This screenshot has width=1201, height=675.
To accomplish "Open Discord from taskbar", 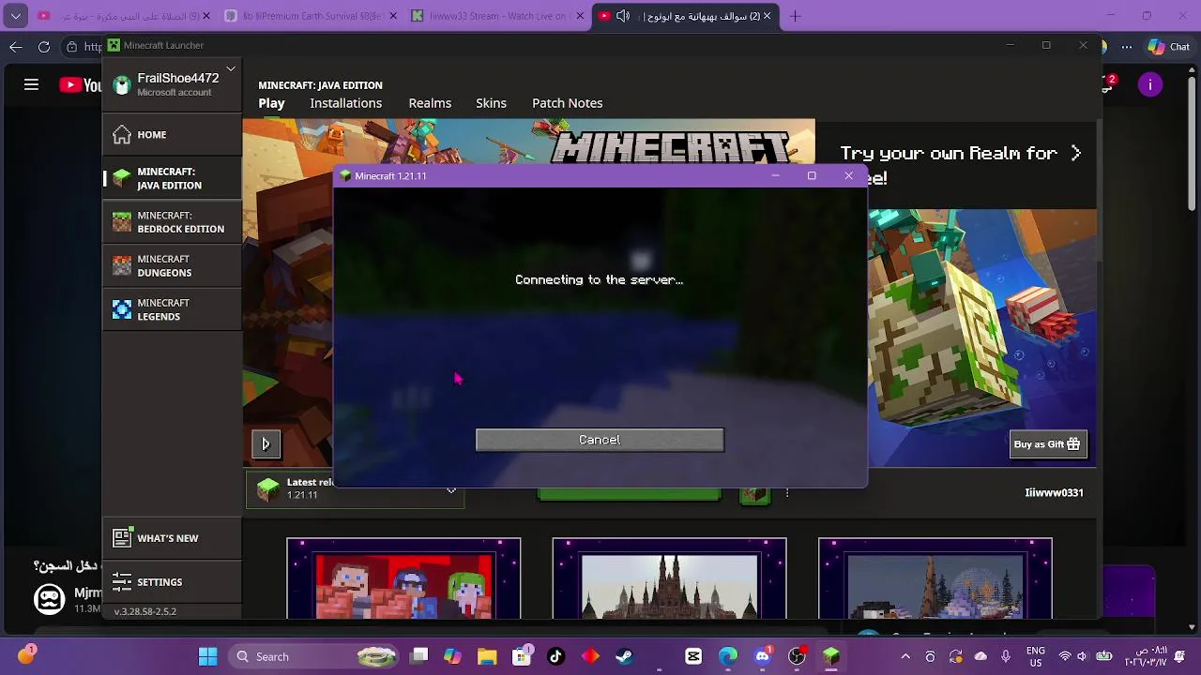I will 763,656.
